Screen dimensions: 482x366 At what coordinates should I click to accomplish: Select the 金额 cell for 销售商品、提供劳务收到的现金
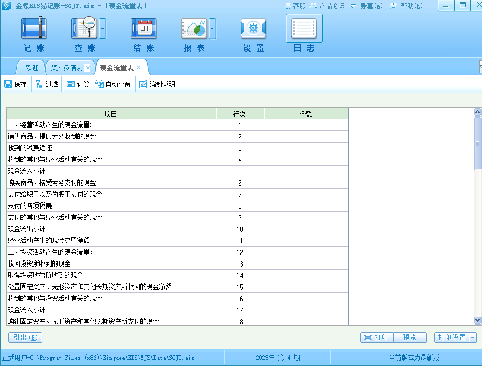[306, 137]
